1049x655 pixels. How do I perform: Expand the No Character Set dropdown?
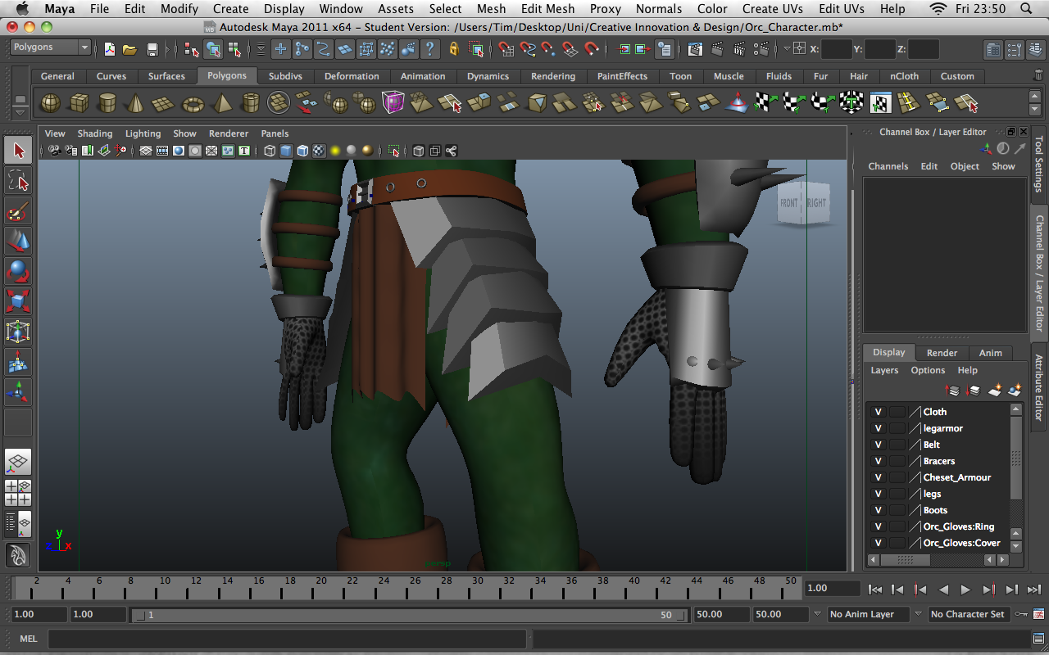tap(966, 614)
